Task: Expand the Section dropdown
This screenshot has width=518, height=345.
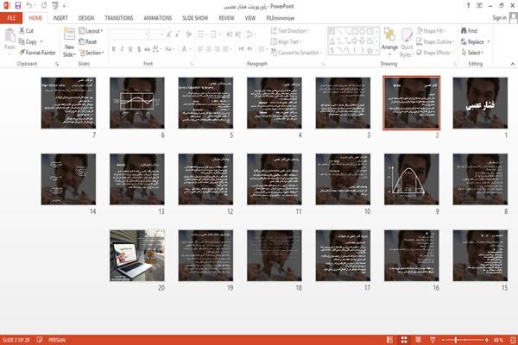Action: 92,53
